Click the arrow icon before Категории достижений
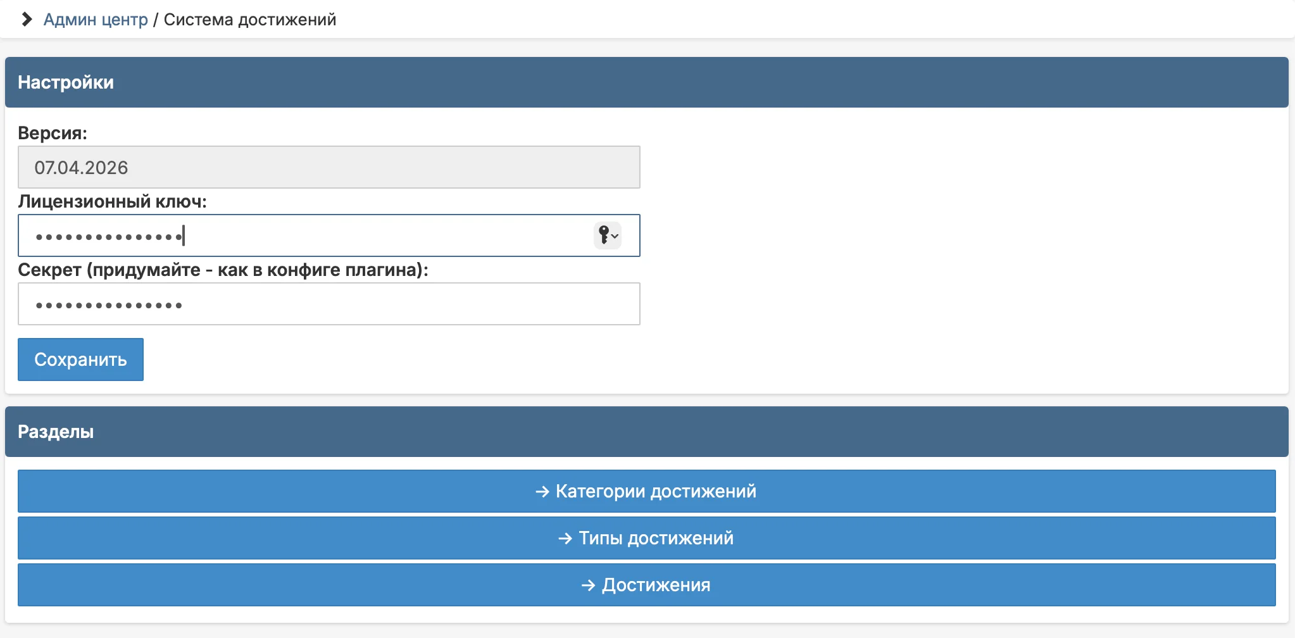 click(x=542, y=492)
